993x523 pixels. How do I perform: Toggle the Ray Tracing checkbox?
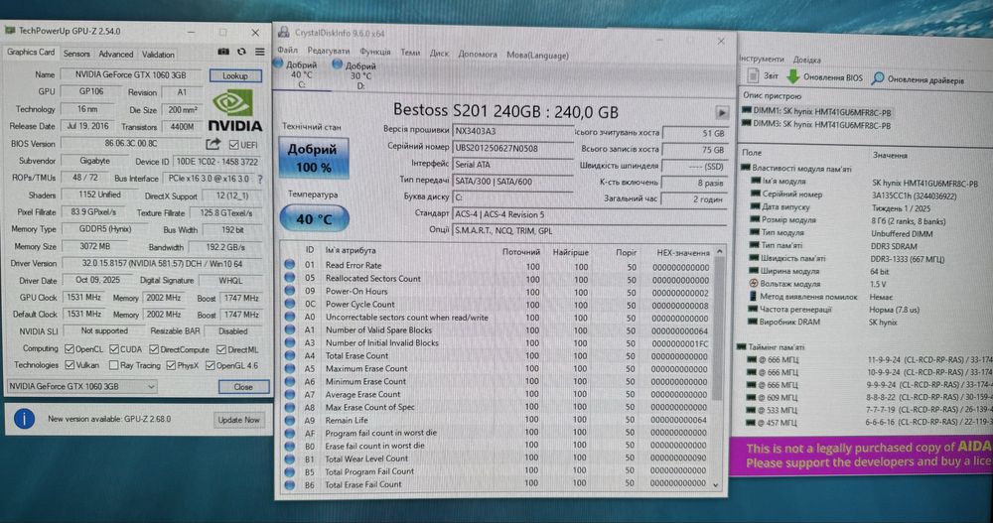click(x=113, y=364)
